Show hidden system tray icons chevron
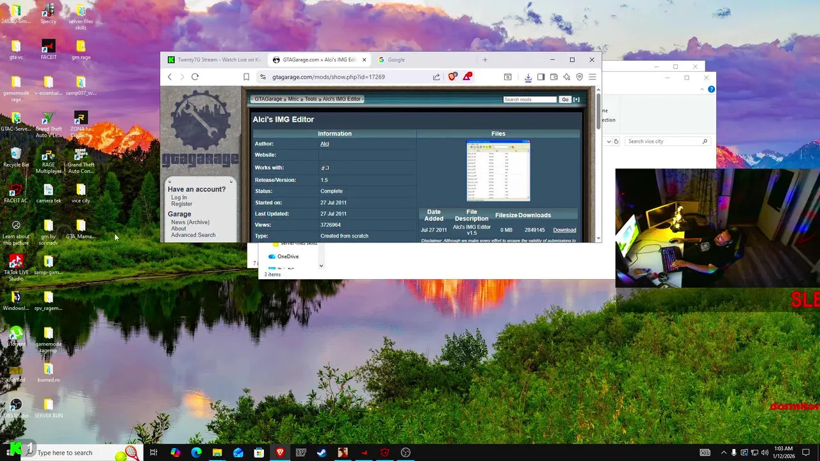Viewport: 820px width, 461px height. coord(724,453)
